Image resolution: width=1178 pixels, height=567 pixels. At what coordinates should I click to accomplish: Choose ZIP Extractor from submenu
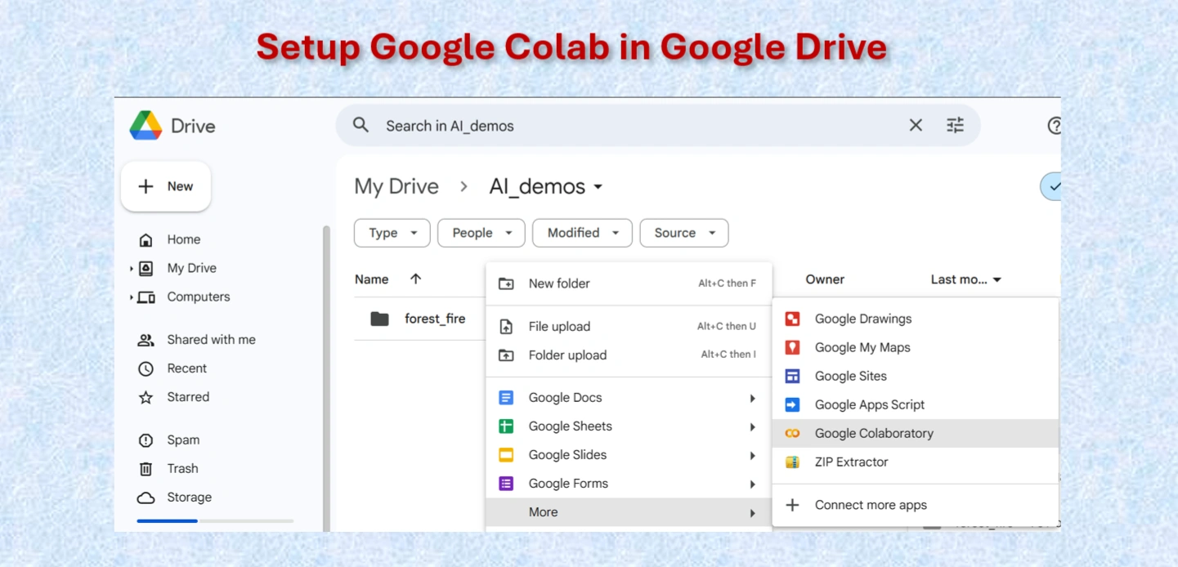click(915, 462)
